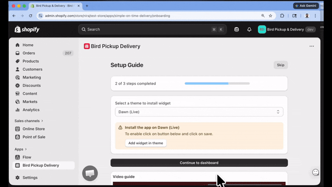The image size is (332, 187).
Task: Click the dev badge in top bar
Action: [x=310, y=29]
